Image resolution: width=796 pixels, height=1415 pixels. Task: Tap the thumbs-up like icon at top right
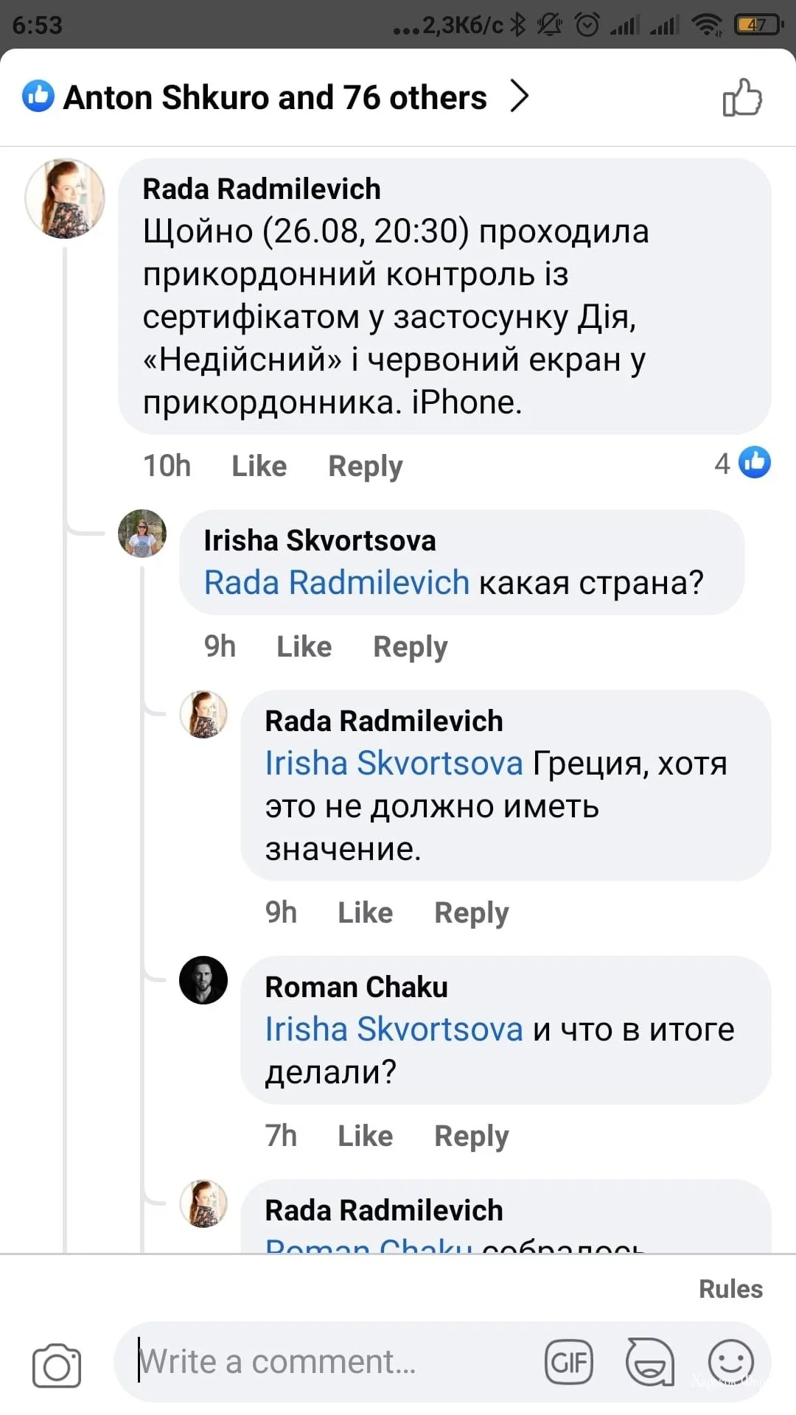point(741,97)
